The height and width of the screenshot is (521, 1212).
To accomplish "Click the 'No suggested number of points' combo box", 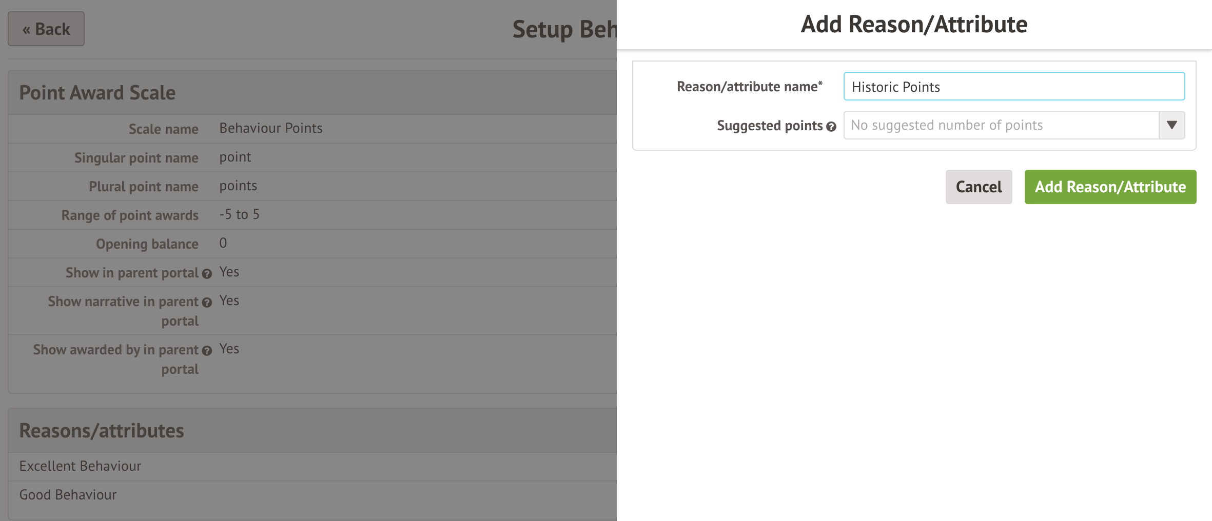I will point(1001,125).
